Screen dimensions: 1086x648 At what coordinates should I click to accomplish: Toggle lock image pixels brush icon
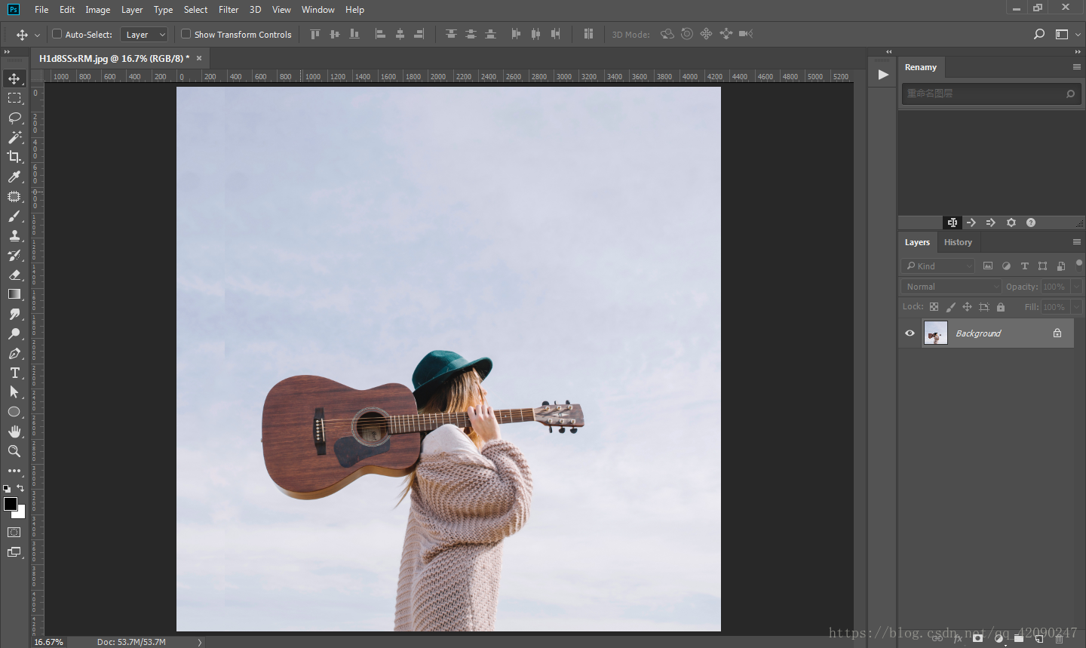point(950,307)
